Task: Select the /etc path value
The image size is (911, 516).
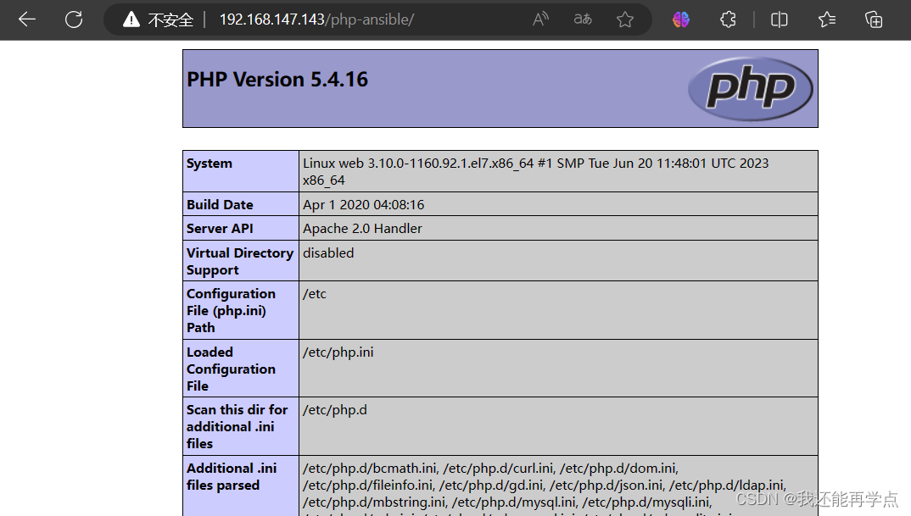Action: point(315,294)
